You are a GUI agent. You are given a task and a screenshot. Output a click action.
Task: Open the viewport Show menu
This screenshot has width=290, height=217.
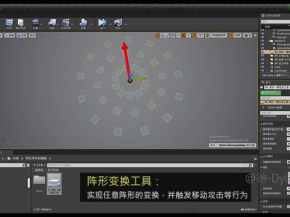[32, 35]
